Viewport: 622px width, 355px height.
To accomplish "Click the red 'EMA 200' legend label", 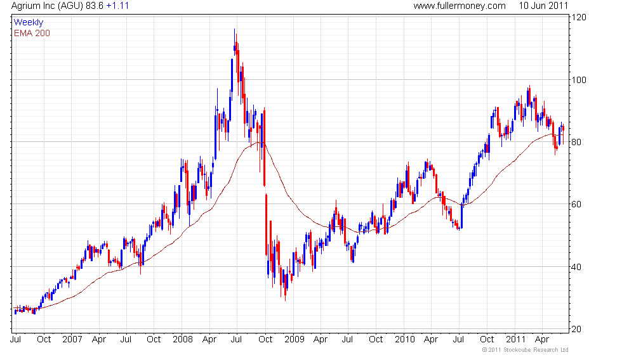I will (32, 33).
